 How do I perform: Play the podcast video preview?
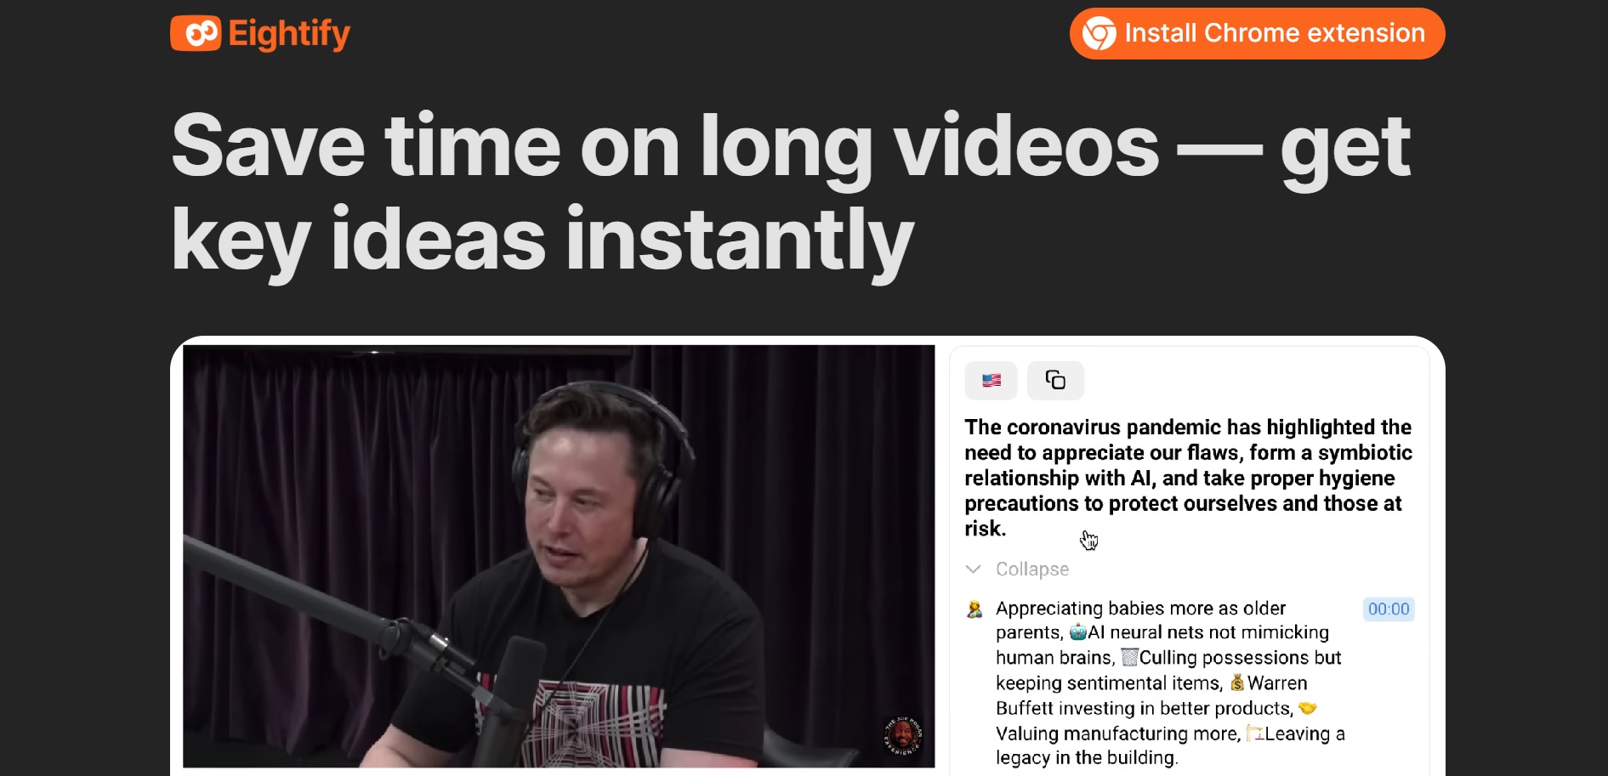point(559,556)
